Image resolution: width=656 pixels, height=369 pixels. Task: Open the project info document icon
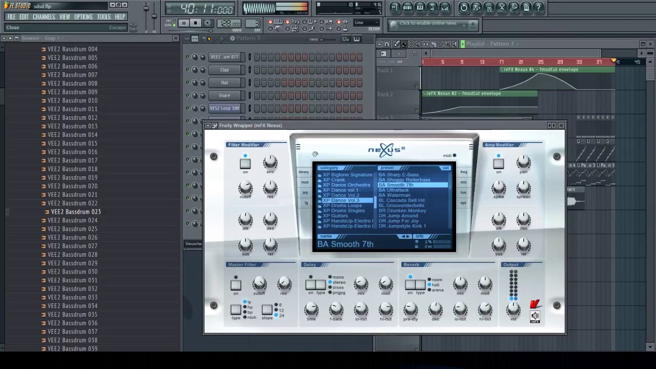(x=526, y=8)
